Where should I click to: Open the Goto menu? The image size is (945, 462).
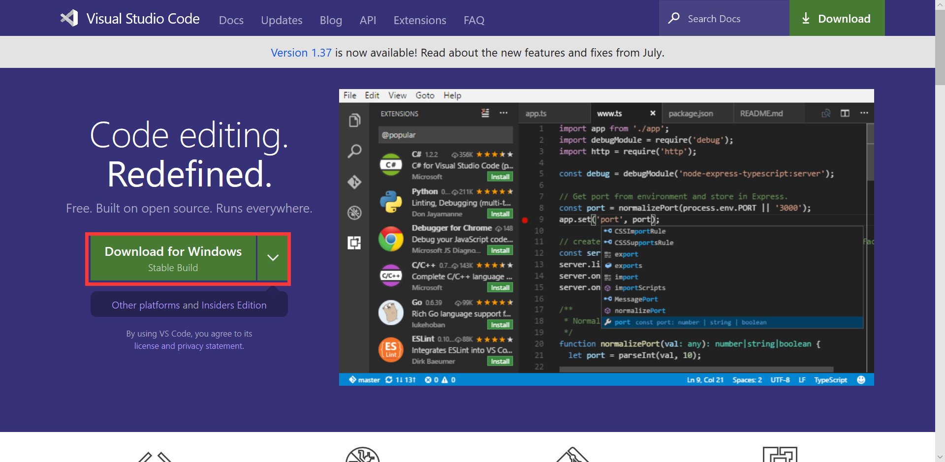425,95
